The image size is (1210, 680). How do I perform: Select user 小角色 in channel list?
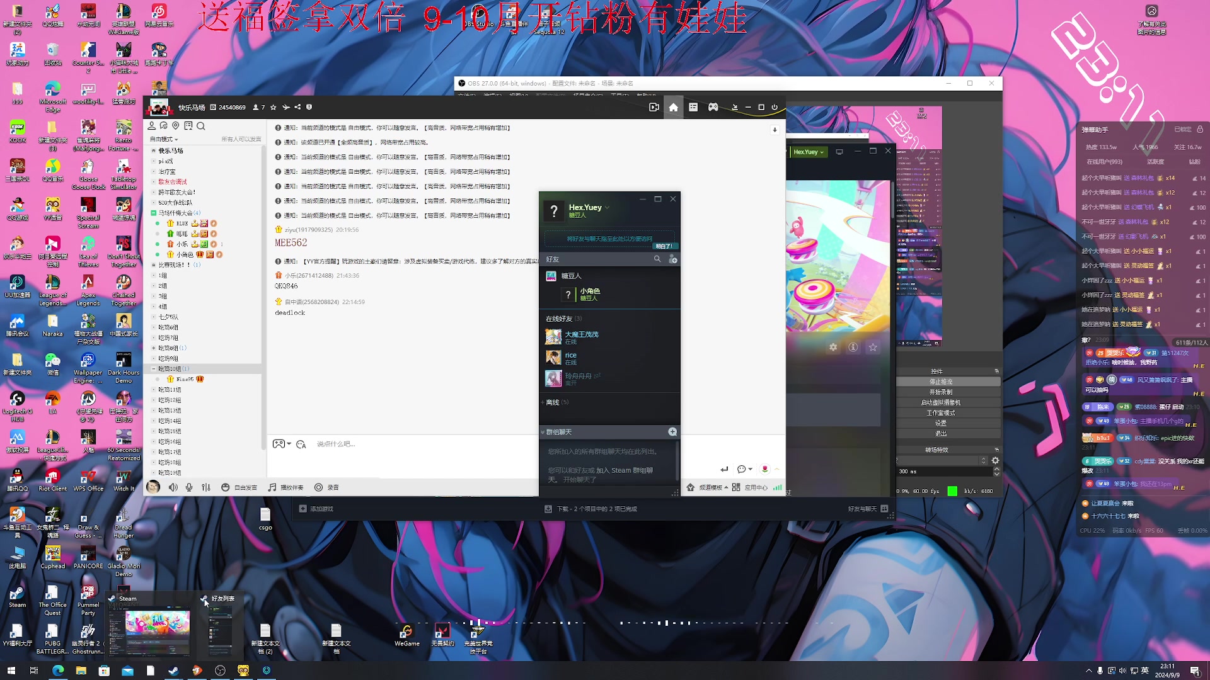click(185, 255)
